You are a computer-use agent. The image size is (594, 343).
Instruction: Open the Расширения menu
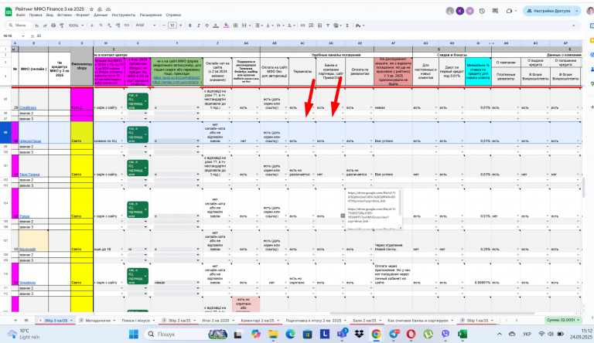150,15
